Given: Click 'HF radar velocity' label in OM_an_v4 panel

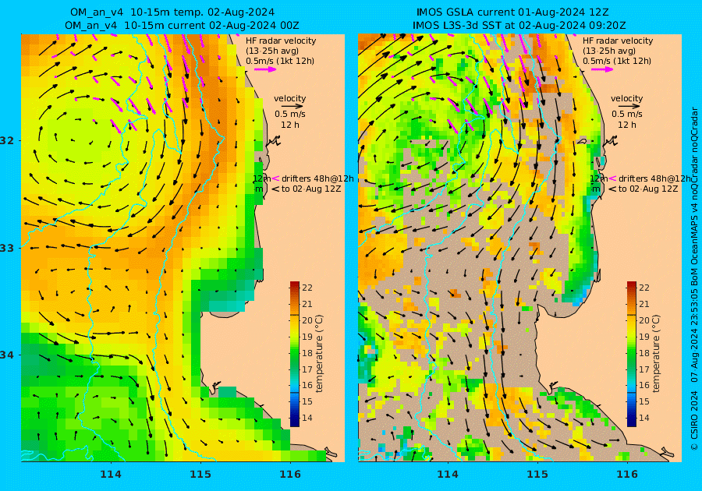Looking at the screenshot, I should click(281, 41).
